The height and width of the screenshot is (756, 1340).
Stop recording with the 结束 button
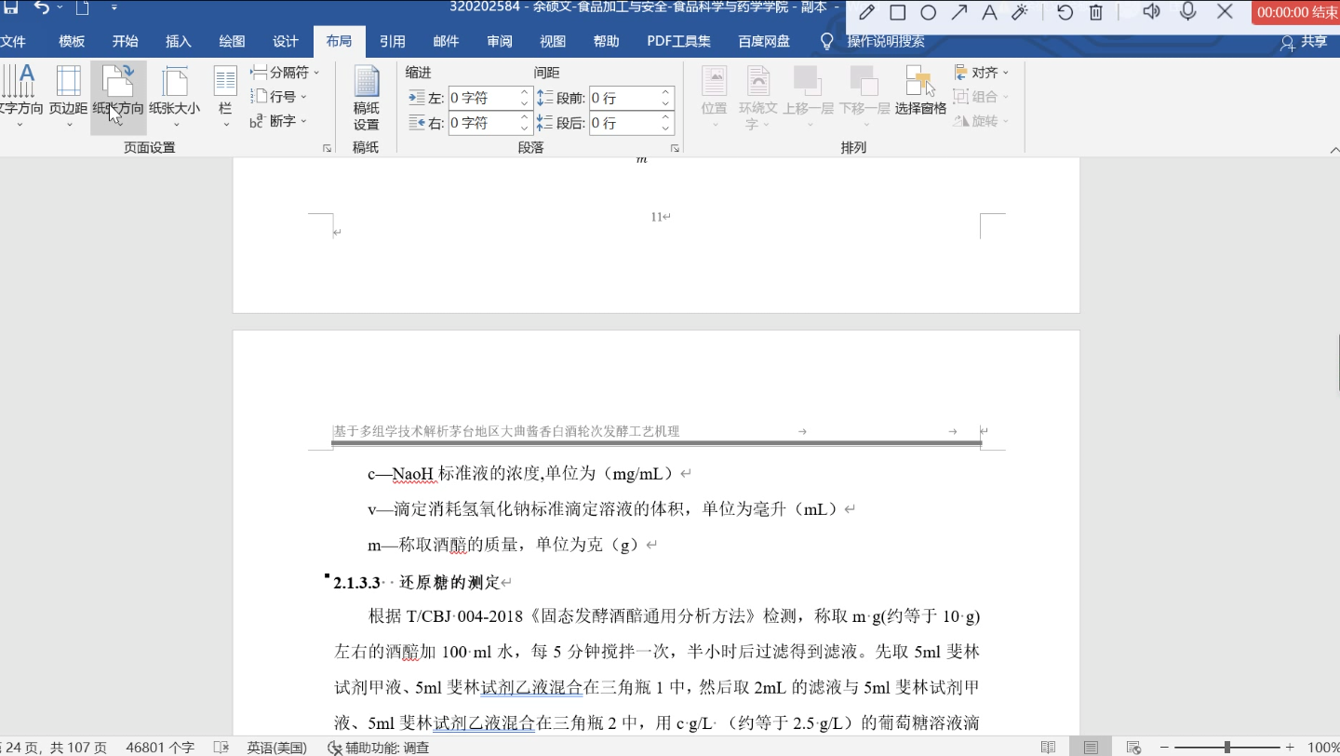tap(1297, 12)
